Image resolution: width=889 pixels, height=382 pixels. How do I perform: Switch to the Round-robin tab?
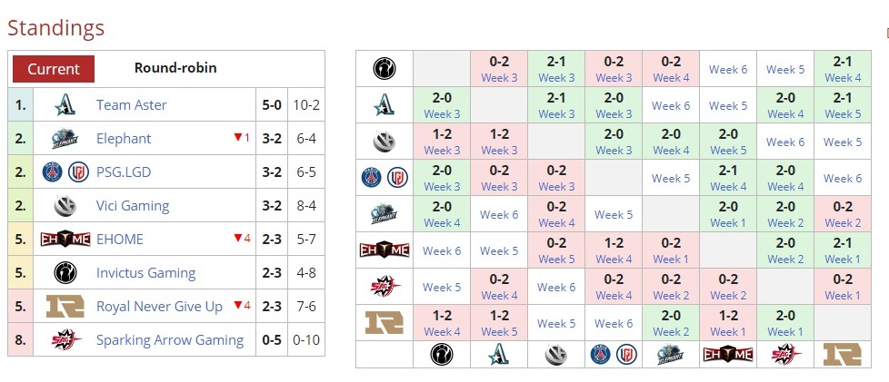[175, 68]
